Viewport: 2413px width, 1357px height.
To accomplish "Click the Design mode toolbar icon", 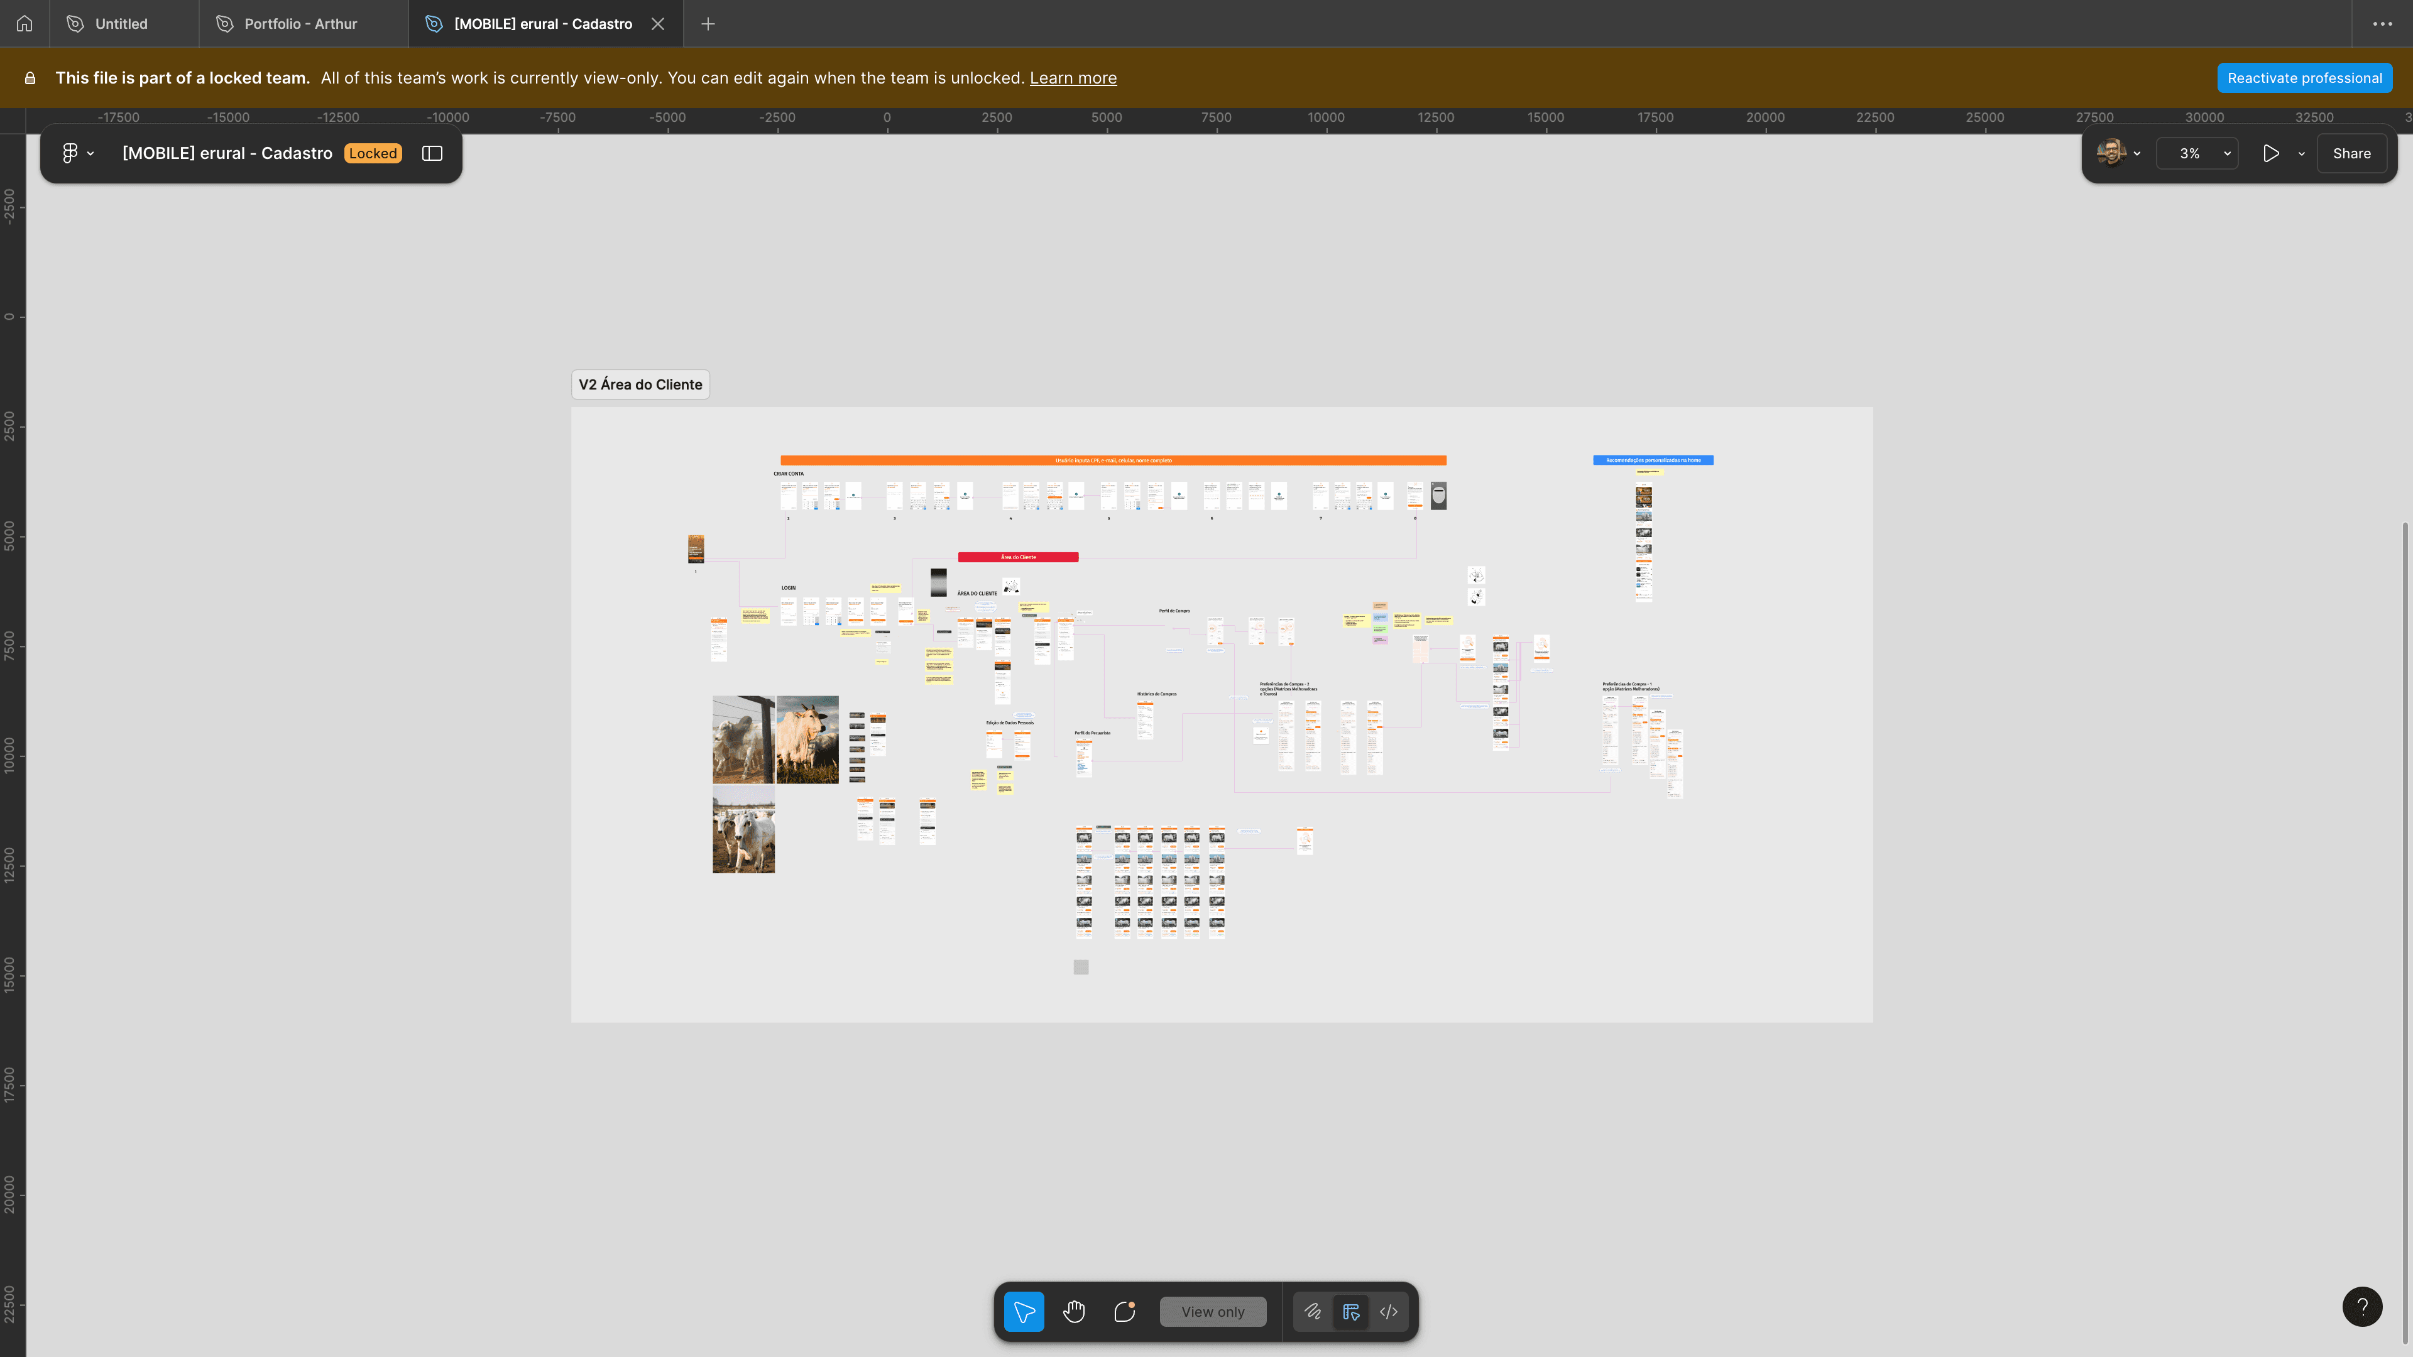I will 1351,1311.
